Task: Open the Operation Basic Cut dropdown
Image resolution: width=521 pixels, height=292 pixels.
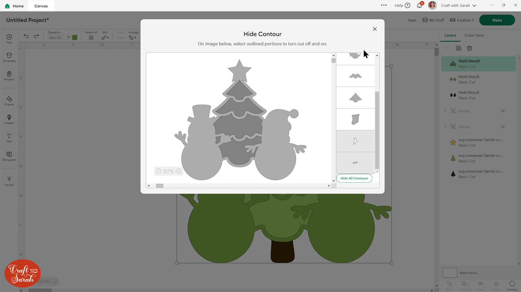Action: [x=59, y=37]
